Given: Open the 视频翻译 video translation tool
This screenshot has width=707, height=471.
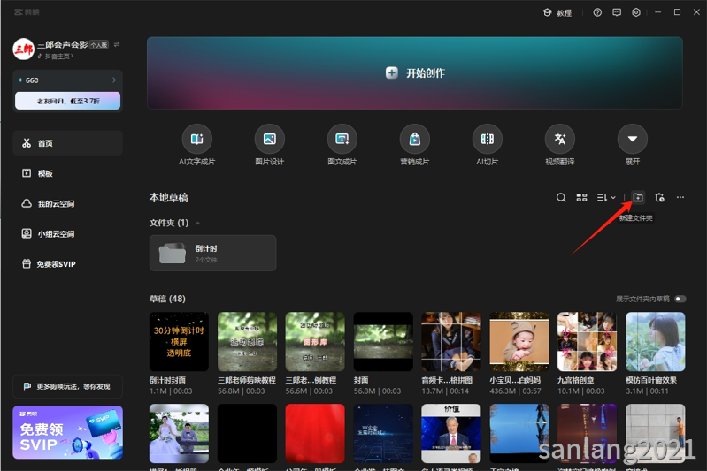Looking at the screenshot, I should pos(559,139).
